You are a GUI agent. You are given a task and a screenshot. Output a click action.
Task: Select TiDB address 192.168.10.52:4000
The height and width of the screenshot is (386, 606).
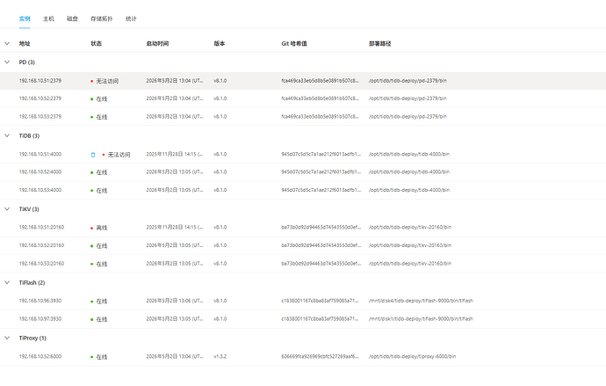40,171
